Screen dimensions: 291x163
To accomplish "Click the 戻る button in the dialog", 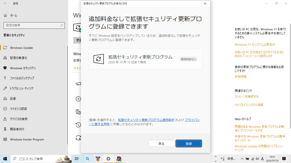I will coord(161,143).
